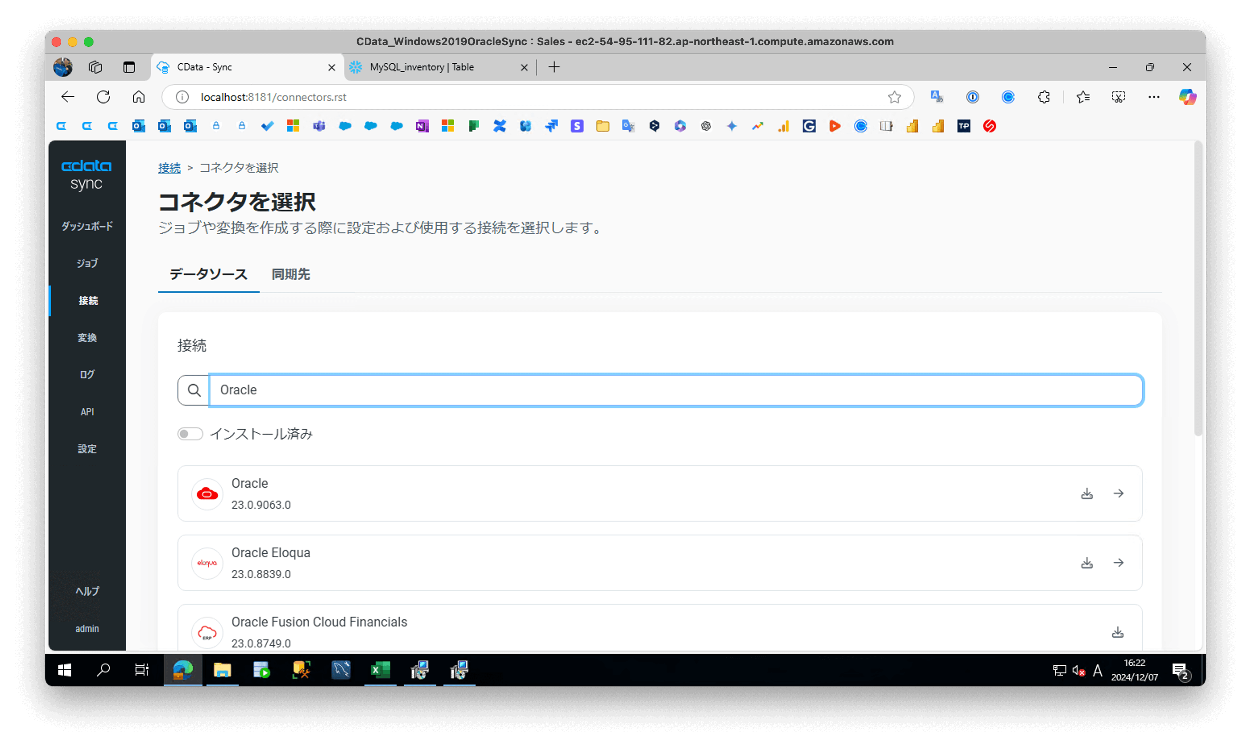
Task: Toggle the インストール済み switch
Action: pyautogui.click(x=190, y=434)
